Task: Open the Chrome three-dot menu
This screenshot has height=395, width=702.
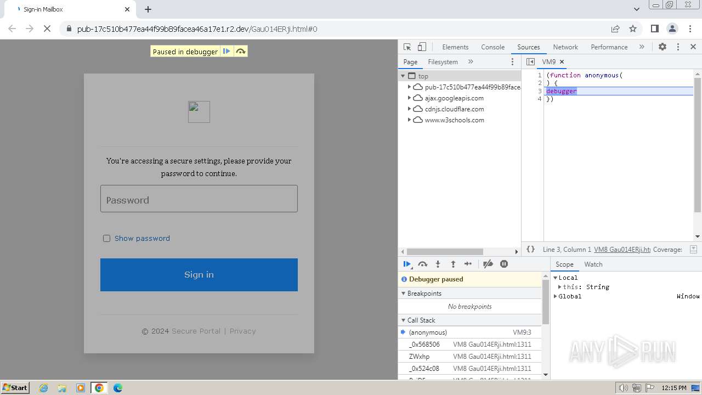Action: coord(689,29)
